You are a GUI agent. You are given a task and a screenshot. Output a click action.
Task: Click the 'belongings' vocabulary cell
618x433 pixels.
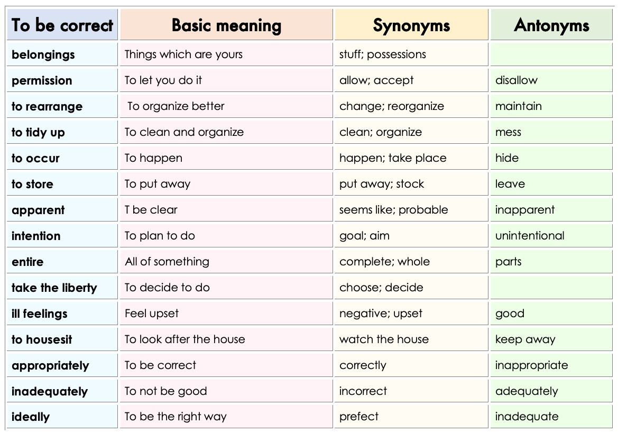[62, 54]
